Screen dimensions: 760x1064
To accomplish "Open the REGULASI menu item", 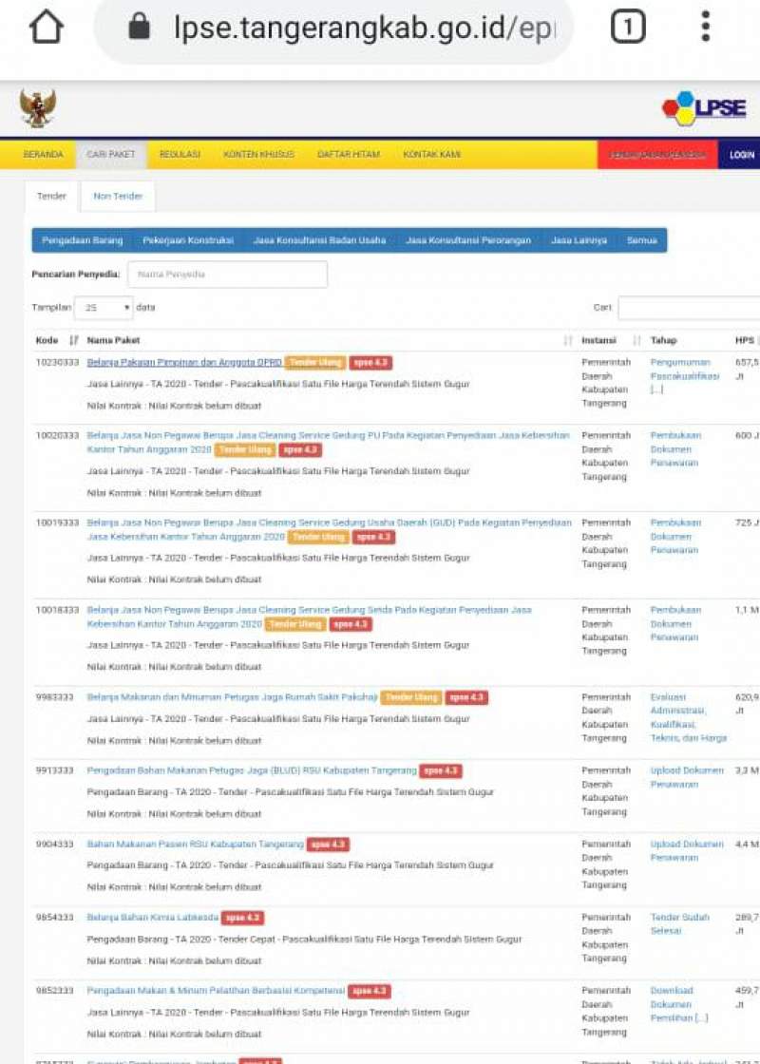I will click(180, 155).
